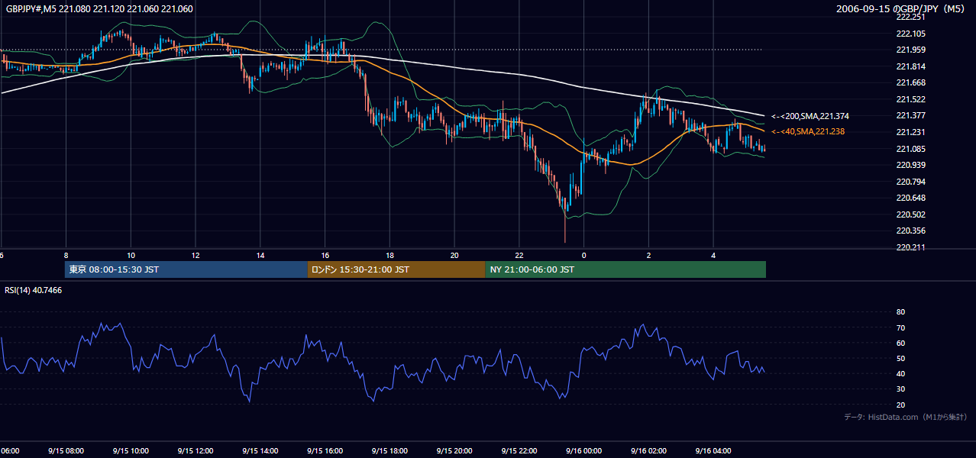Click the 9/16 00:00 time axis label
The image size is (976, 458).
point(583,450)
